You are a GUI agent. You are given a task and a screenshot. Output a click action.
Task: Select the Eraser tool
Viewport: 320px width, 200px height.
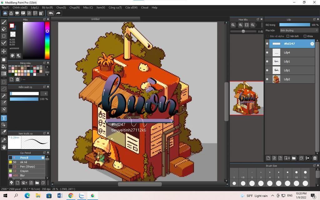(x=4, y=29)
